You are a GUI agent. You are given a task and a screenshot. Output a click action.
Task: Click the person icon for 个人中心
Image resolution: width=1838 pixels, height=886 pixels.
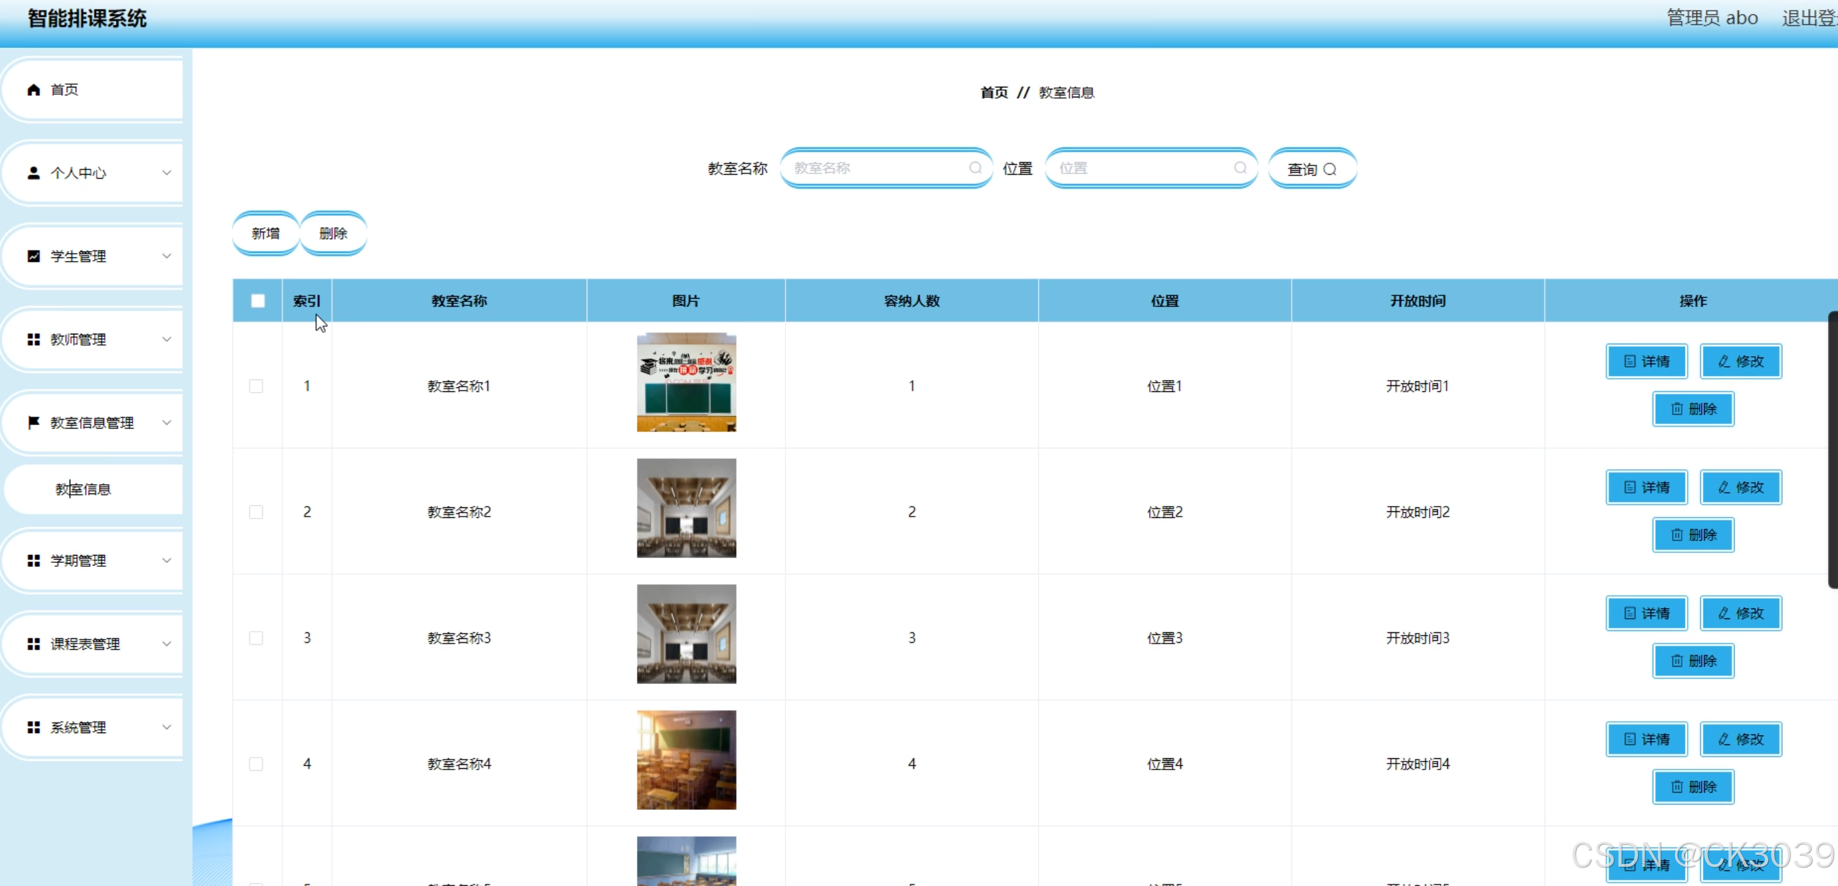pyautogui.click(x=34, y=173)
